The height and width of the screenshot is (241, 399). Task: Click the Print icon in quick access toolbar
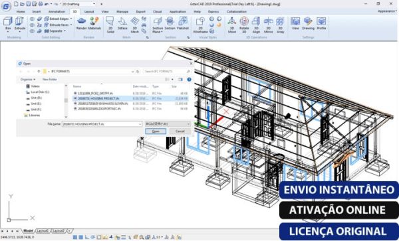[40, 4]
